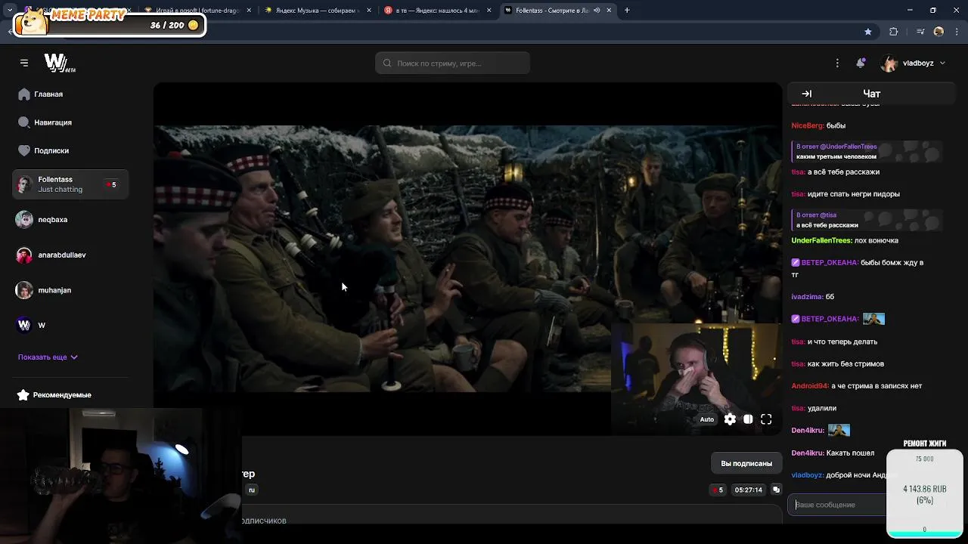Click the magnifier icon in search bar
Viewport: 968px width, 544px height.
[x=387, y=63]
